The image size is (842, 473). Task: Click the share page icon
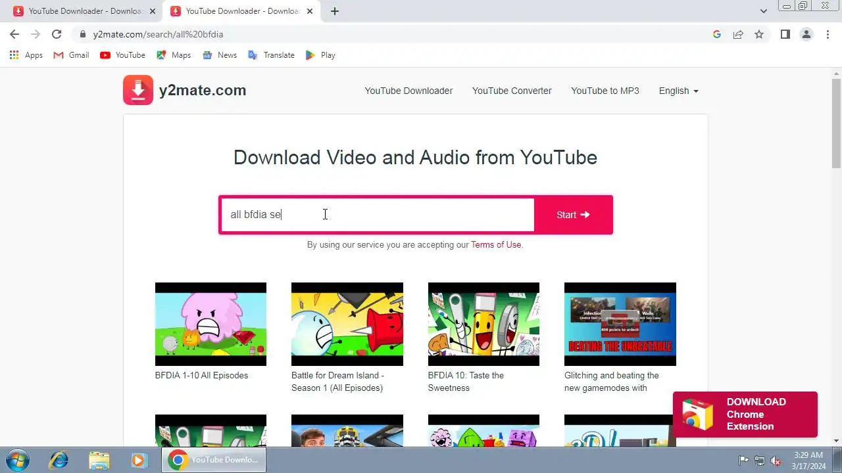[738, 34]
